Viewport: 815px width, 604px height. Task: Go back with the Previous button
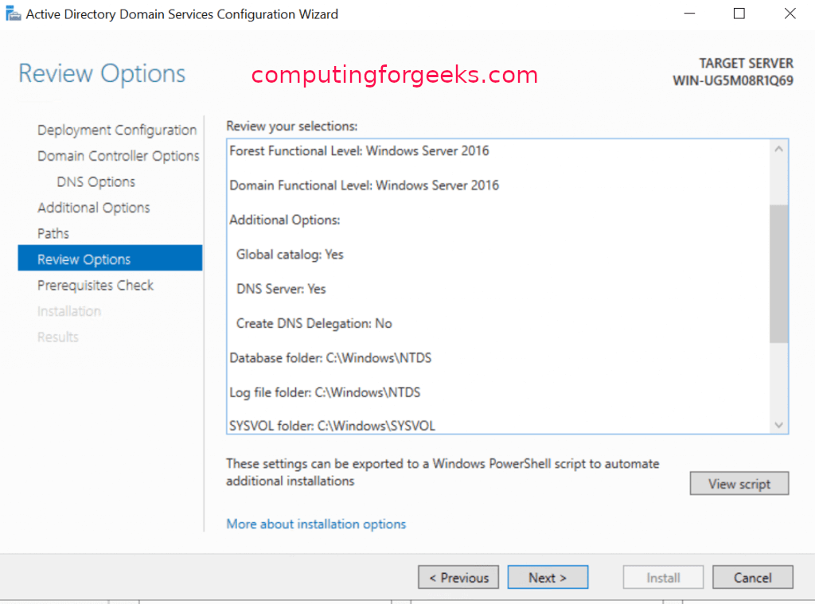[458, 578]
